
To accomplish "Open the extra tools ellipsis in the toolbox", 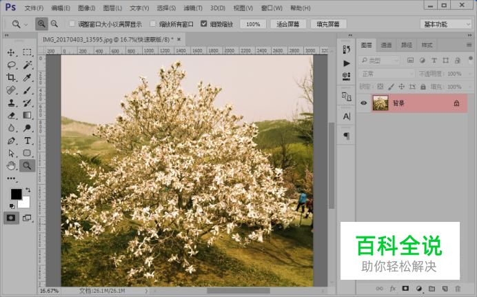I will click(x=11, y=178).
